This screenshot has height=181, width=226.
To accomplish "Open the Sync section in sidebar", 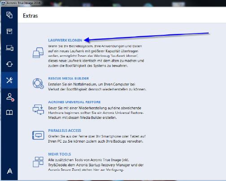I will 9,64.
